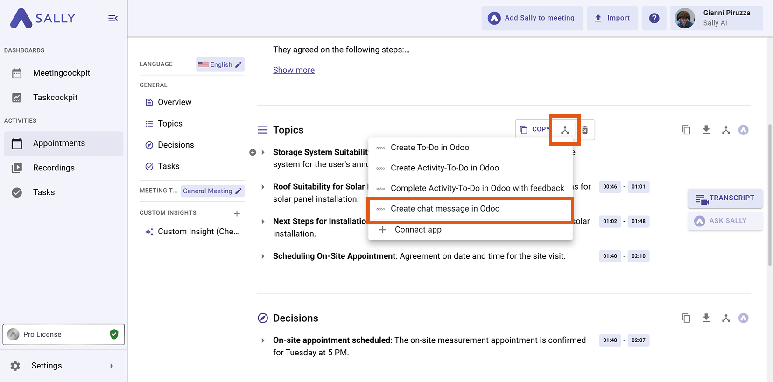Edit the English language selector

point(220,64)
